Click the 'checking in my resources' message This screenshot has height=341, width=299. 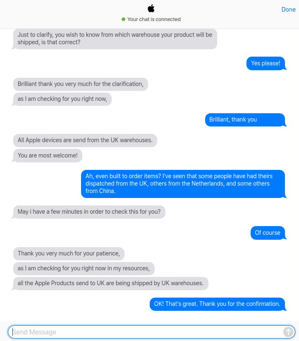click(x=84, y=268)
